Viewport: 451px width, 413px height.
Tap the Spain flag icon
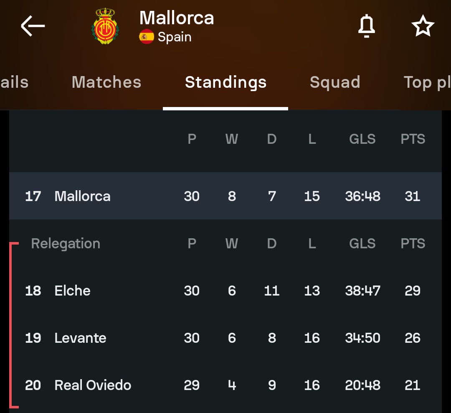(x=147, y=37)
